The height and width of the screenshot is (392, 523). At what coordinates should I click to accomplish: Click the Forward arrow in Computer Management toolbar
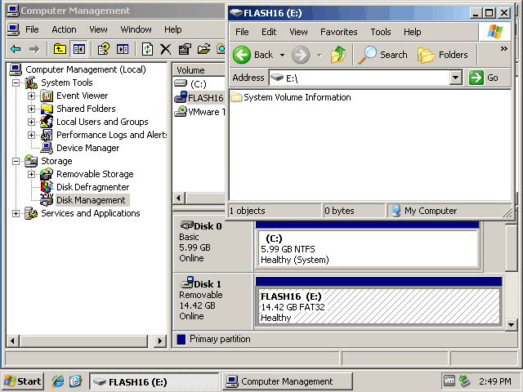(34, 49)
